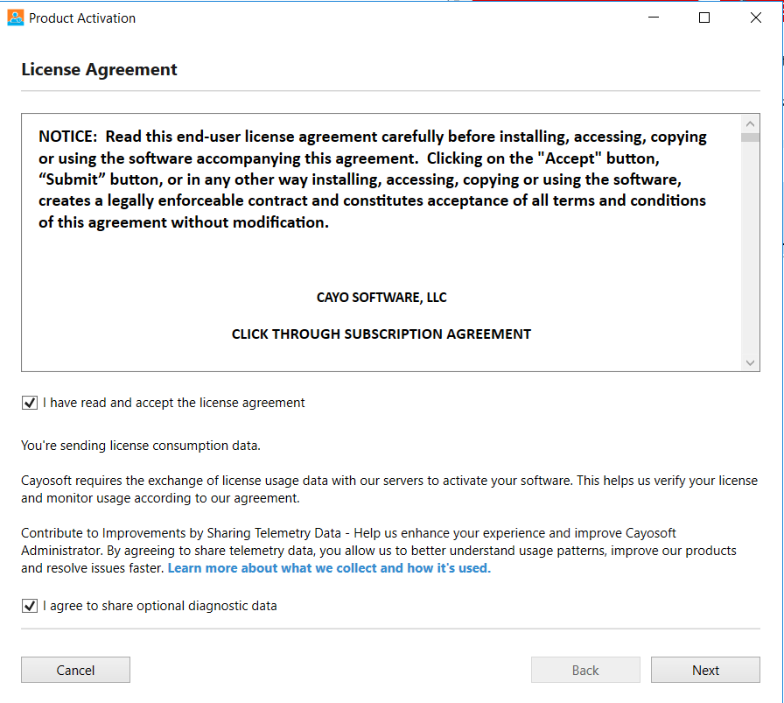Image resolution: width=784 pixels, height=703 pixels.
Task: Click the Next button
Action: point(705,670)
